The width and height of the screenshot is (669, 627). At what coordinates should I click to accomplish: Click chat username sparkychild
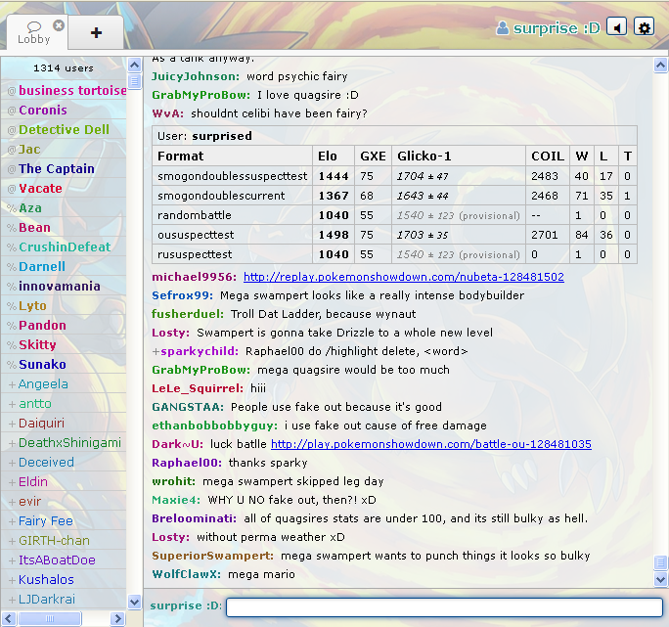[x=200, y=351]
